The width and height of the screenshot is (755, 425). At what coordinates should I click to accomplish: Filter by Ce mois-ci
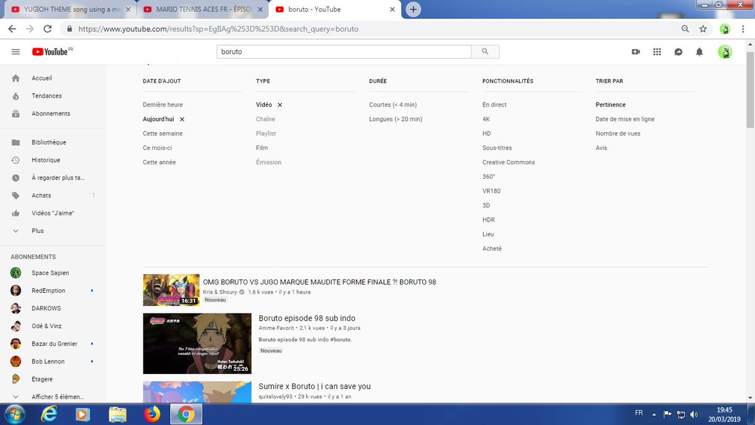pyautogui.click(x=157, y=148)
